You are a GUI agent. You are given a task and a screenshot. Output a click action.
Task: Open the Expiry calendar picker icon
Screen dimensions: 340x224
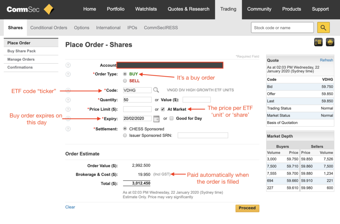pos(156,119)
